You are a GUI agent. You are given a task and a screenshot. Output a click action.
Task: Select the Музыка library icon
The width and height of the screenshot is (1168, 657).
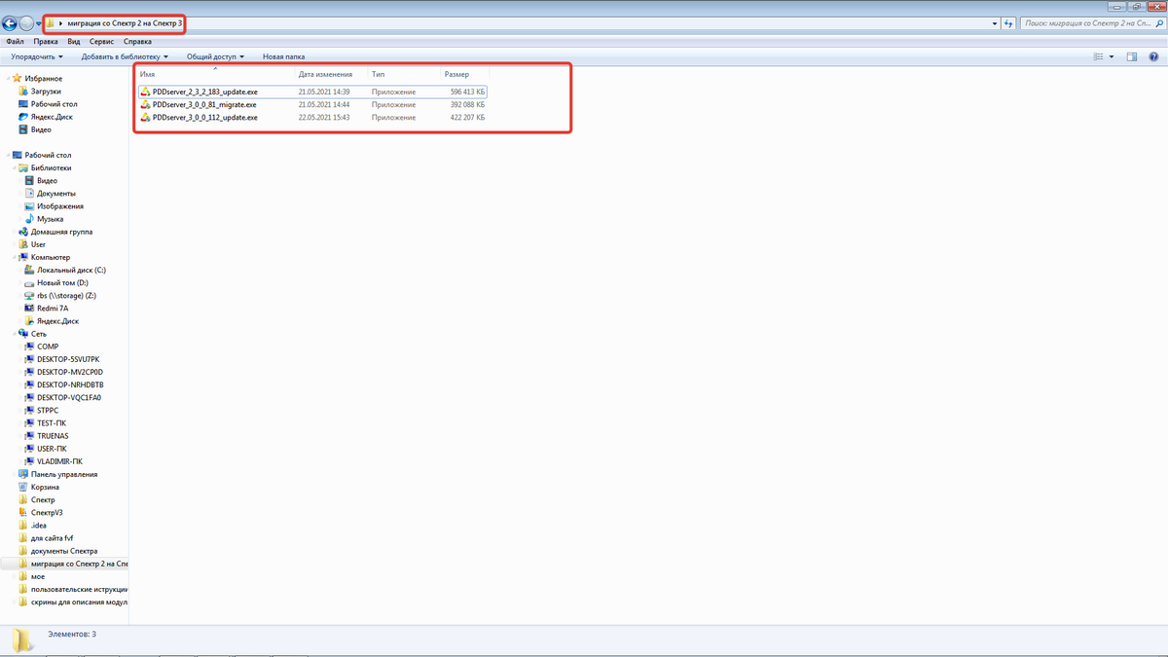[x=29, y=219]
